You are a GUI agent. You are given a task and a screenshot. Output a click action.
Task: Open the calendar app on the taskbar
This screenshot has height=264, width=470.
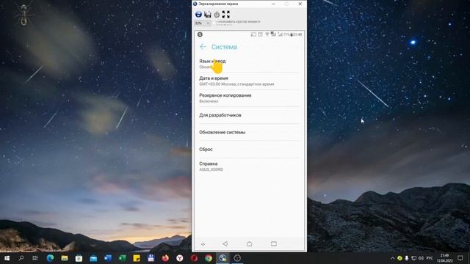tap(79, 258)
